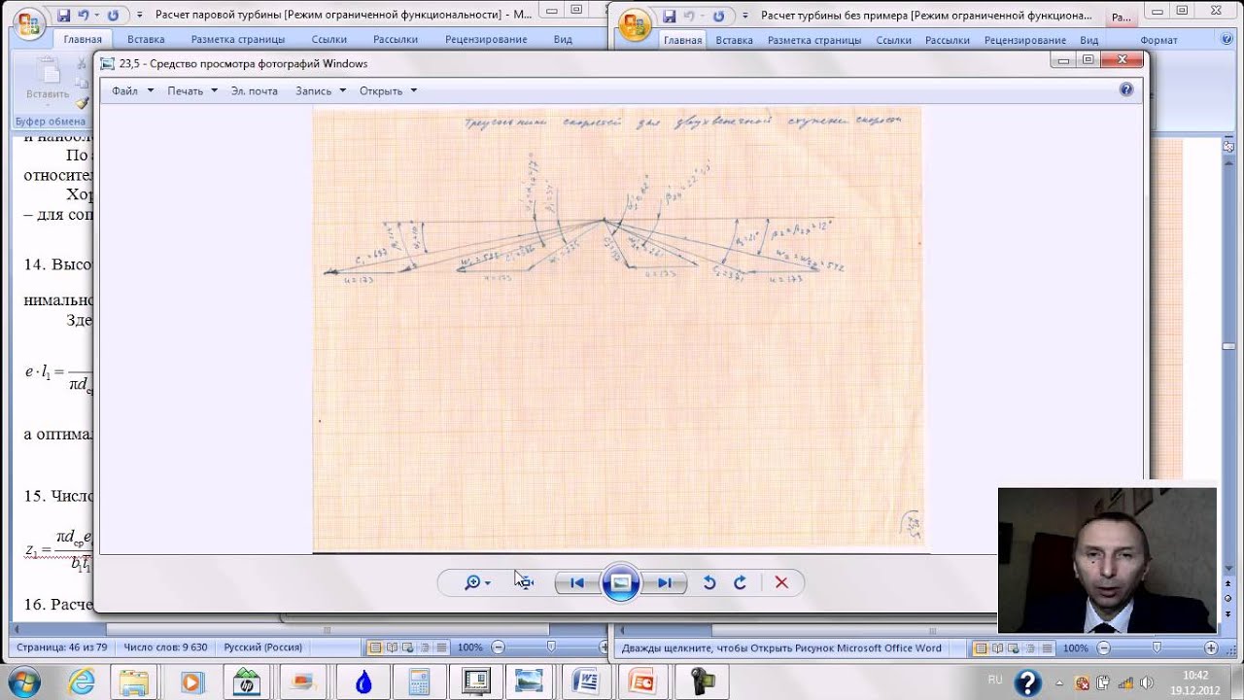The width and height of the screenshot is (1244, 700).
Task: Click 100% zoom level in left Word
Action: [x=469, y=647]
